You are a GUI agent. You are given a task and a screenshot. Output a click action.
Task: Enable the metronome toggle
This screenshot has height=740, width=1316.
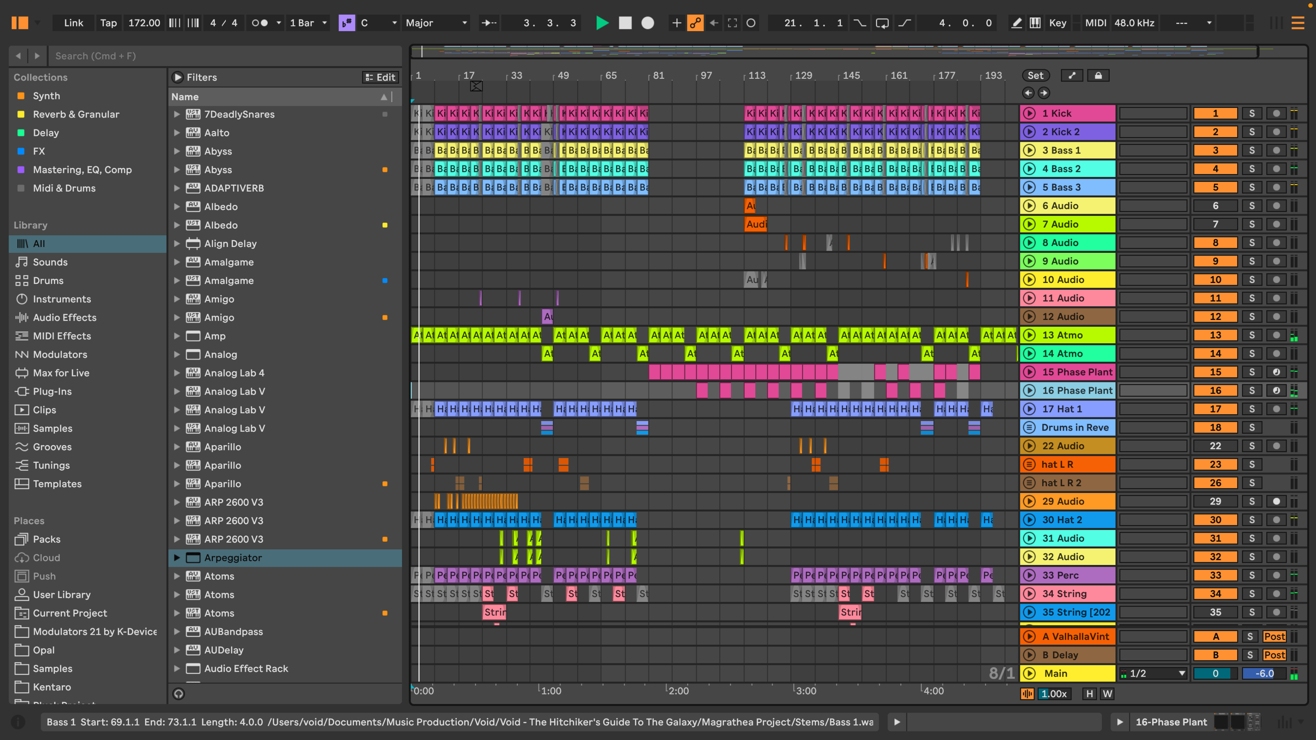tap(259, 23)
